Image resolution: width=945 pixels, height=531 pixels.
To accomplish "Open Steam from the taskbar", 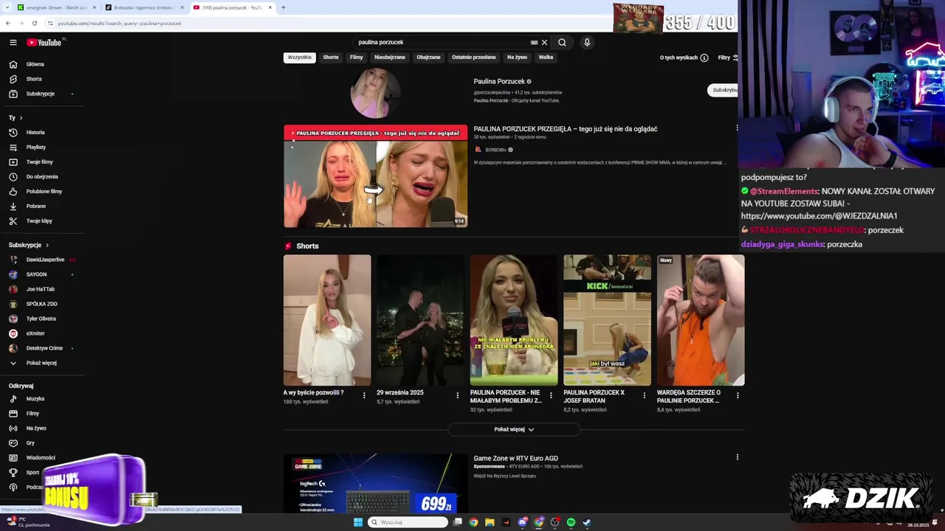I will click(x=587, y=522).
